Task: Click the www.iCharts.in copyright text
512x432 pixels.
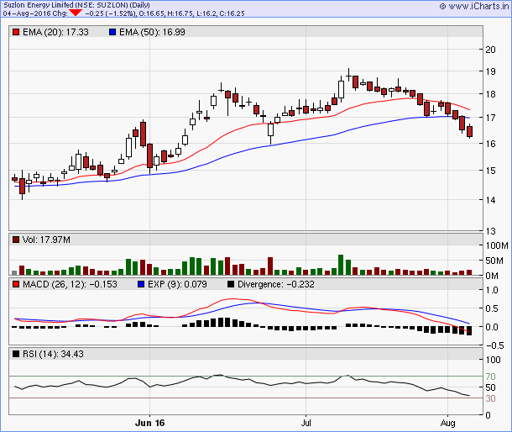Action: pos(473,6)
